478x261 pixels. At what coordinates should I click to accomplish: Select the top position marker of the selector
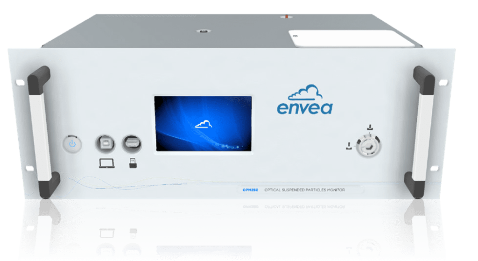pos(370,127)
